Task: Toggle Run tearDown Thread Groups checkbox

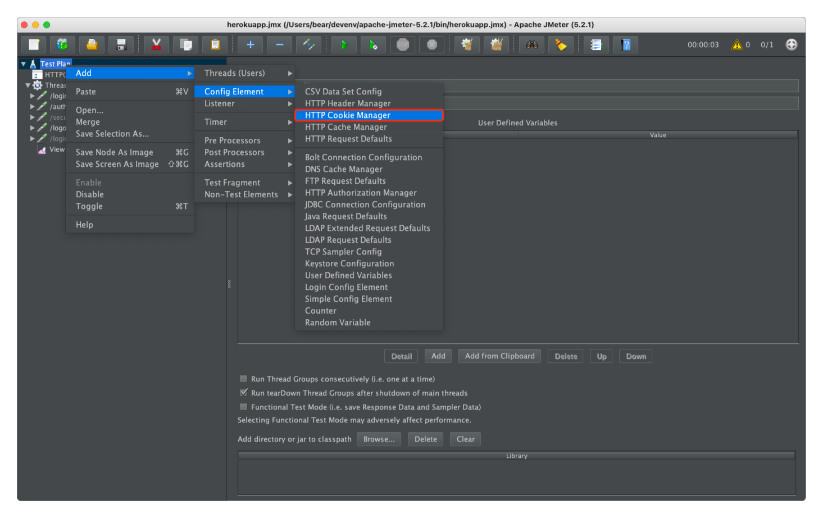Action: pos(243,393)
